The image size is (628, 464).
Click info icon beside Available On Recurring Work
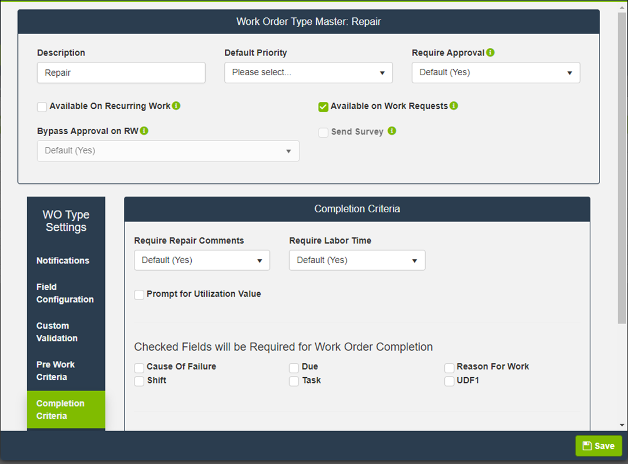click(176, 106)
